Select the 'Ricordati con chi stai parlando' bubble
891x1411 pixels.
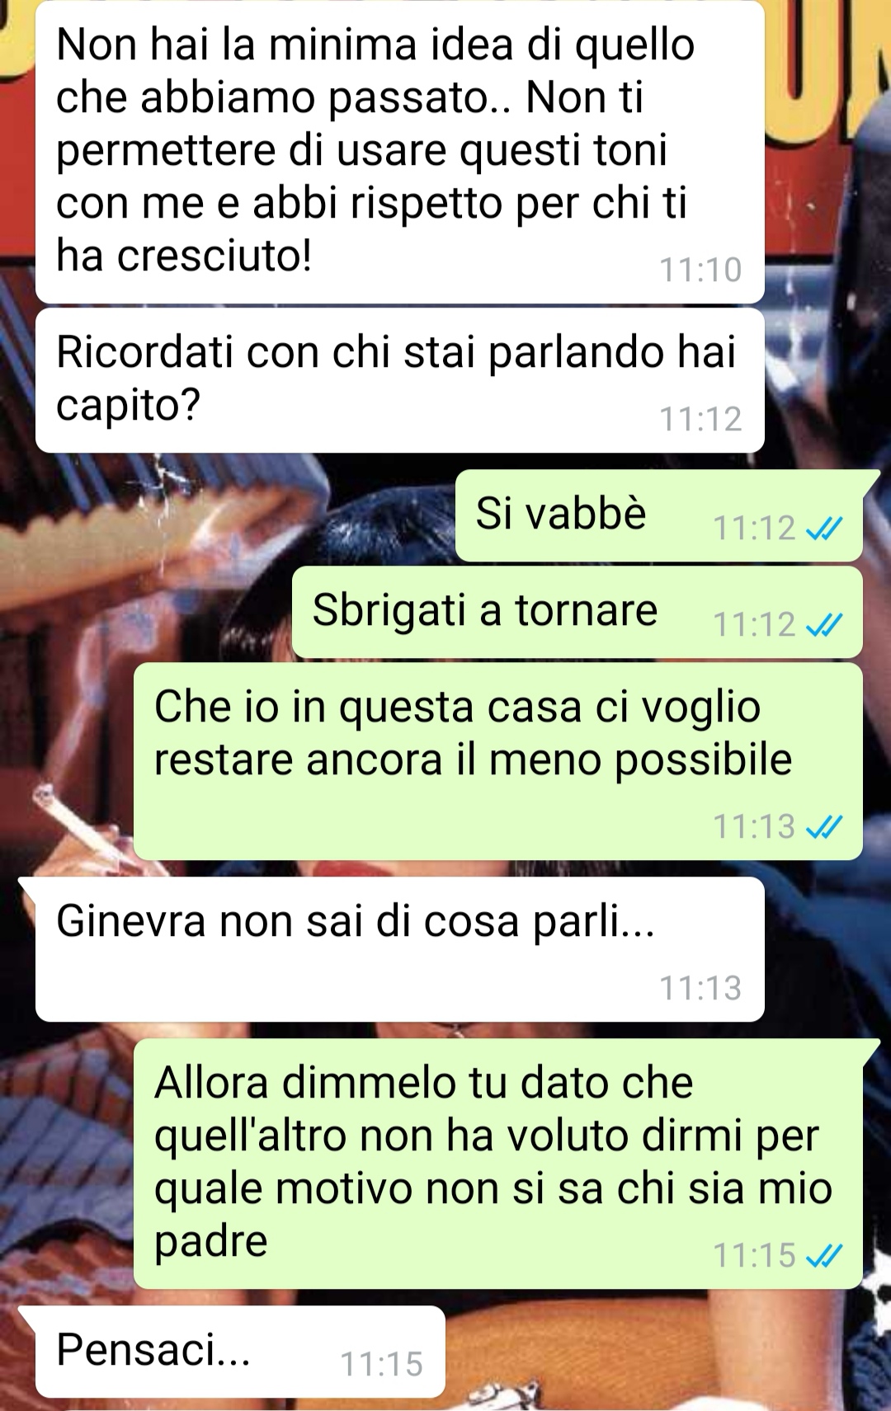pyautogui.click(x=399, y=380)
